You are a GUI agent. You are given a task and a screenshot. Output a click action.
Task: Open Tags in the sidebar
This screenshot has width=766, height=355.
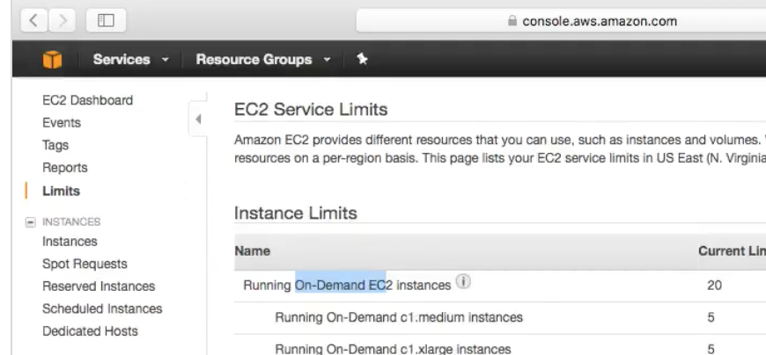pyautogui.click(x=55, y=145)
